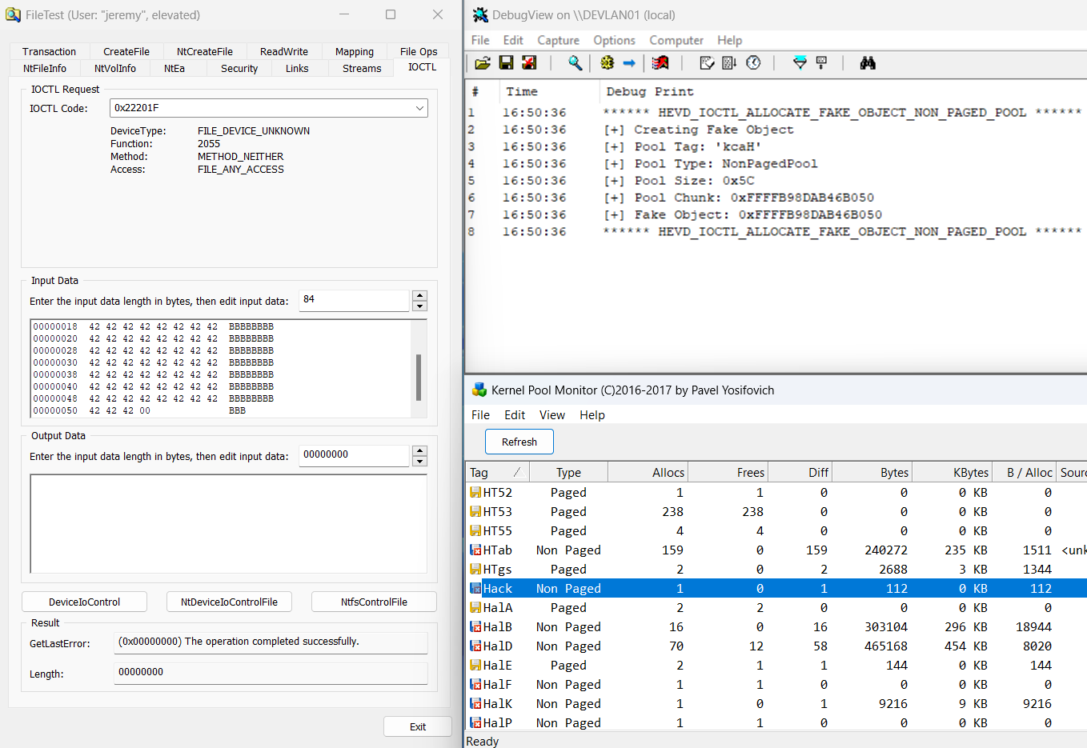Screen dimensions: 1087x748
Task: Click Refresh in Kernel Pool Monitor
Action: tap(519, 442)
